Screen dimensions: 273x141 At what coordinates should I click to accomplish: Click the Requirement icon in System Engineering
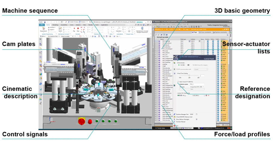click(x=43, y=29)
